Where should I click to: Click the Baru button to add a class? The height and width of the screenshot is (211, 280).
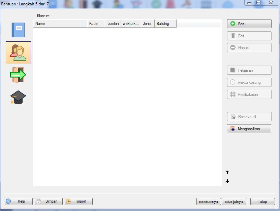tap(249, 24)
